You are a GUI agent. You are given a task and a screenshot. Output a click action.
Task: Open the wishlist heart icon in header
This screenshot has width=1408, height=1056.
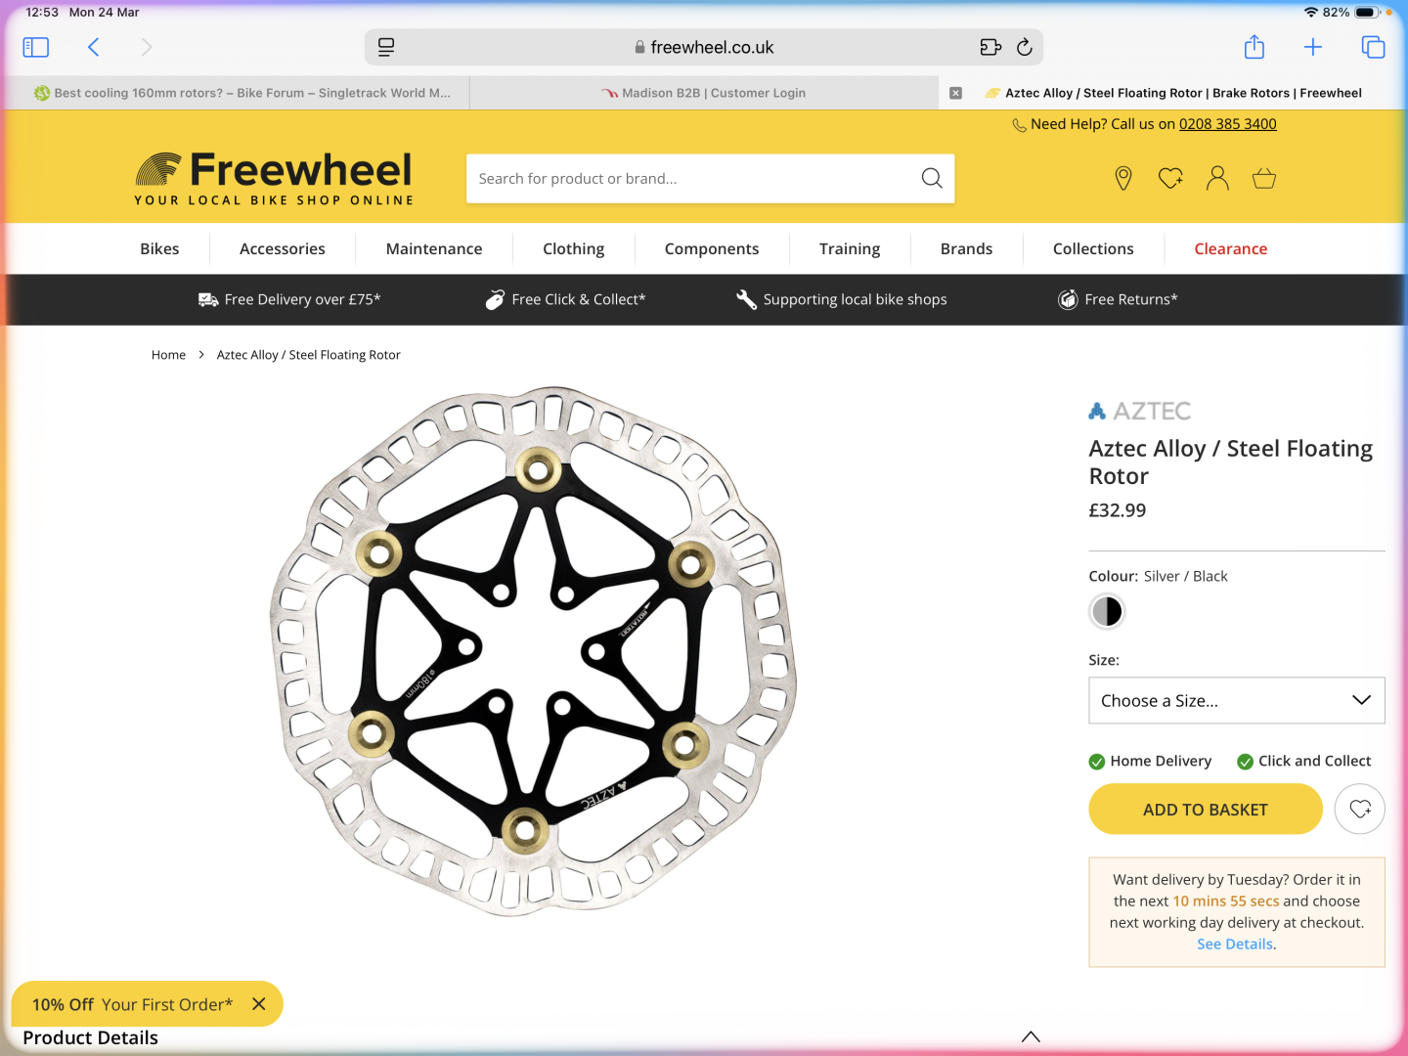pyautogui.click(x=1170, y=178)
